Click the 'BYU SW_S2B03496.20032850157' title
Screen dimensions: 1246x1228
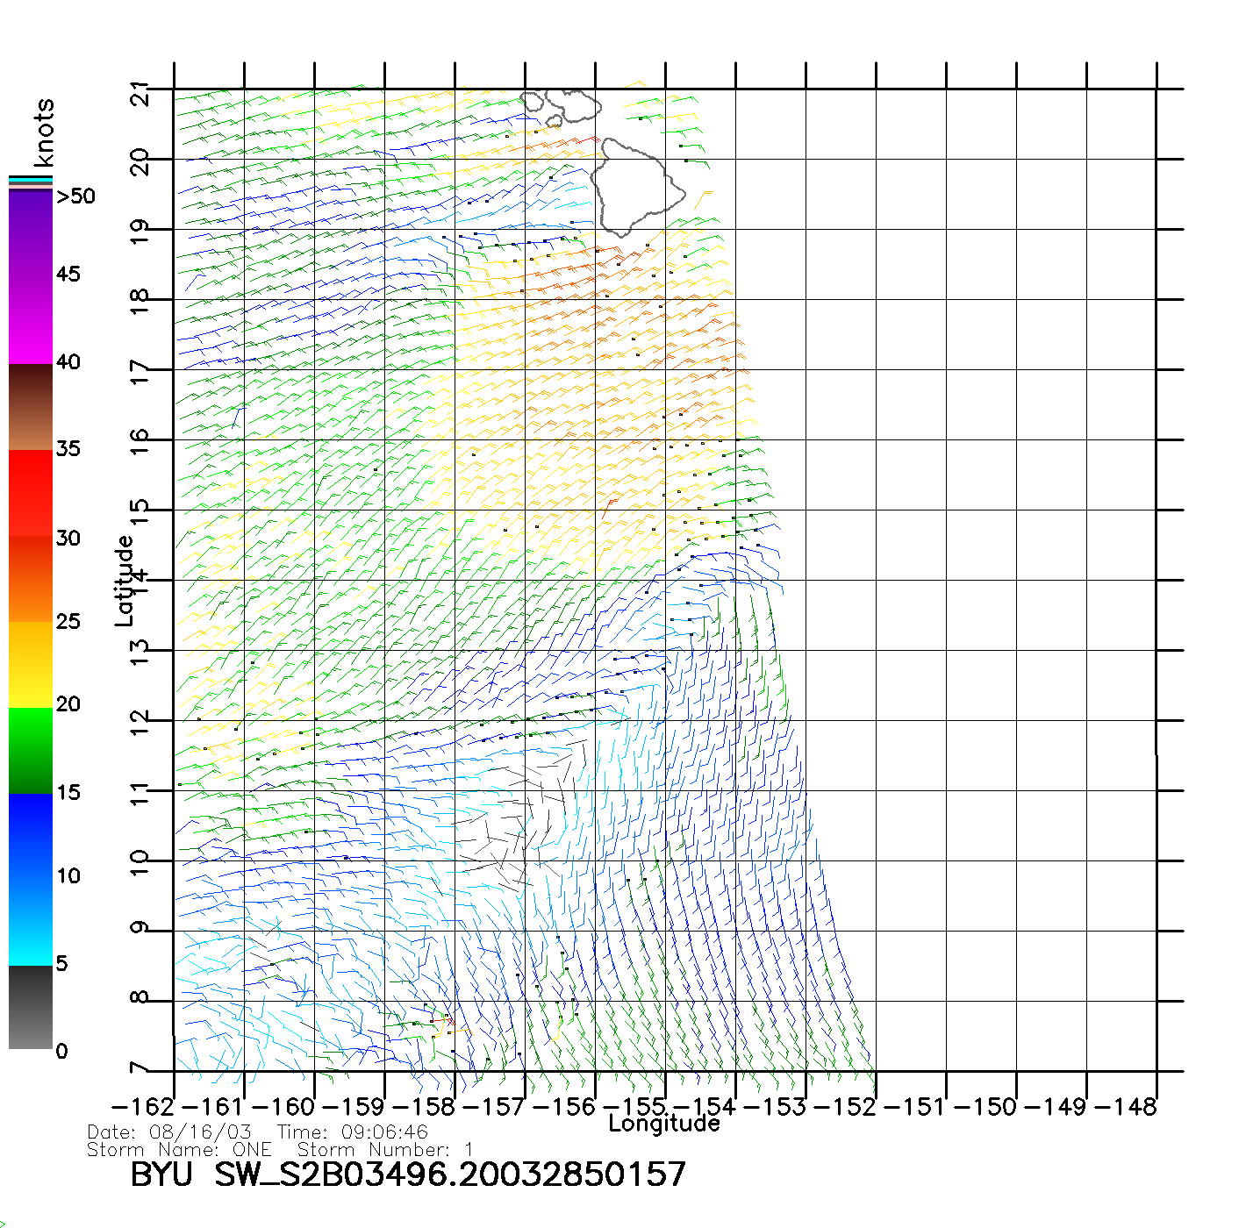408,1175
